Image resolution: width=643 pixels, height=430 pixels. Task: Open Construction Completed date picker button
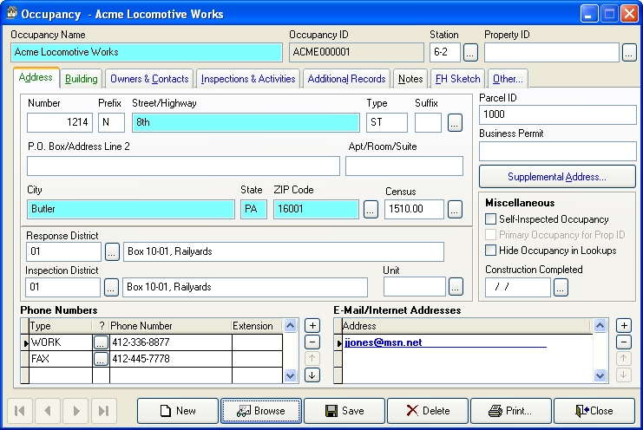pos(561,287)
